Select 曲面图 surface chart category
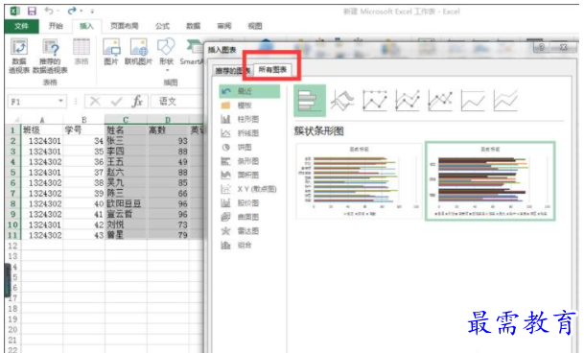Viewport: 584px width, 353px height. click(x=249, y=217)
